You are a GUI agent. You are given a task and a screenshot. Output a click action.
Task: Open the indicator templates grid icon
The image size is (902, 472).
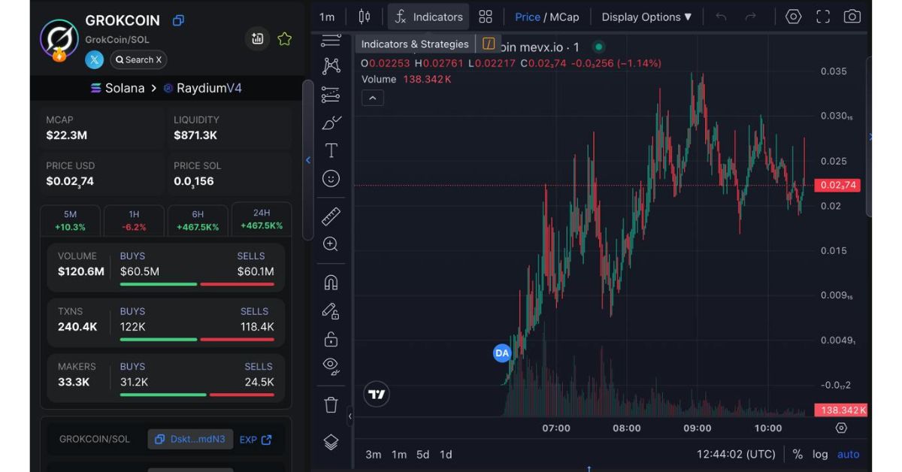point(486,17)
